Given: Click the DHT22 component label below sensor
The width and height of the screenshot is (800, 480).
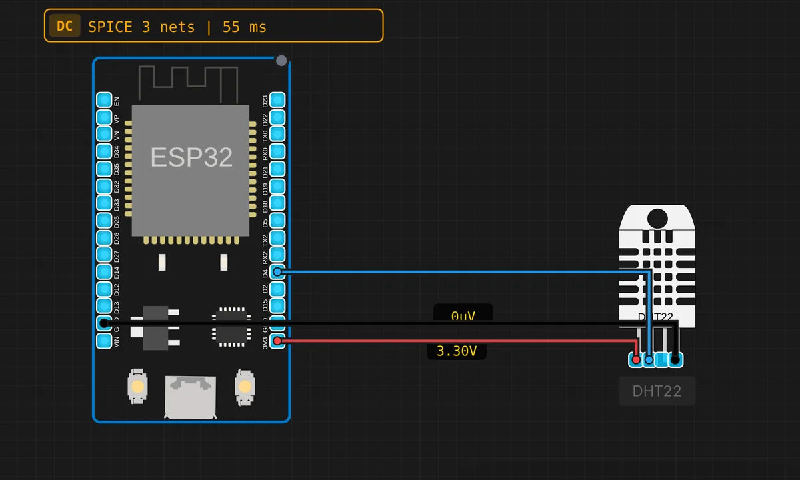Looking at the screenshot, I should click(657, 391).
